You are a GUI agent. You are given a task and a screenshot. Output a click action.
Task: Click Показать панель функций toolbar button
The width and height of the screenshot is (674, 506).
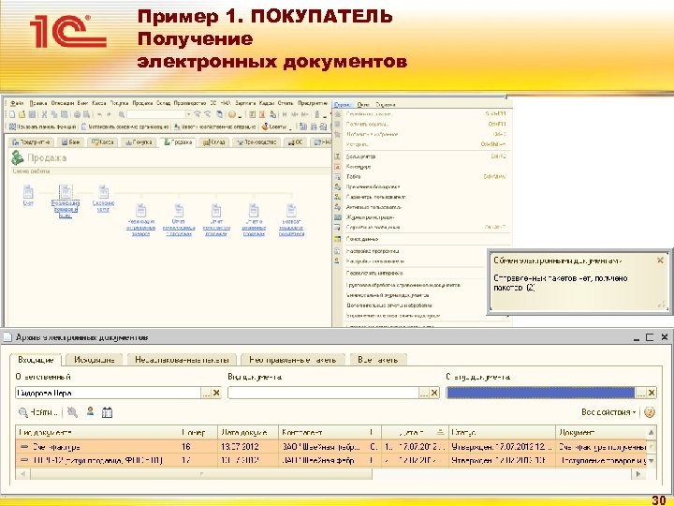pos(42,126)
